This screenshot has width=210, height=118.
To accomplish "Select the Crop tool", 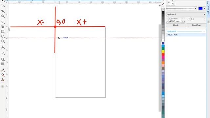I will click(3, 11).
